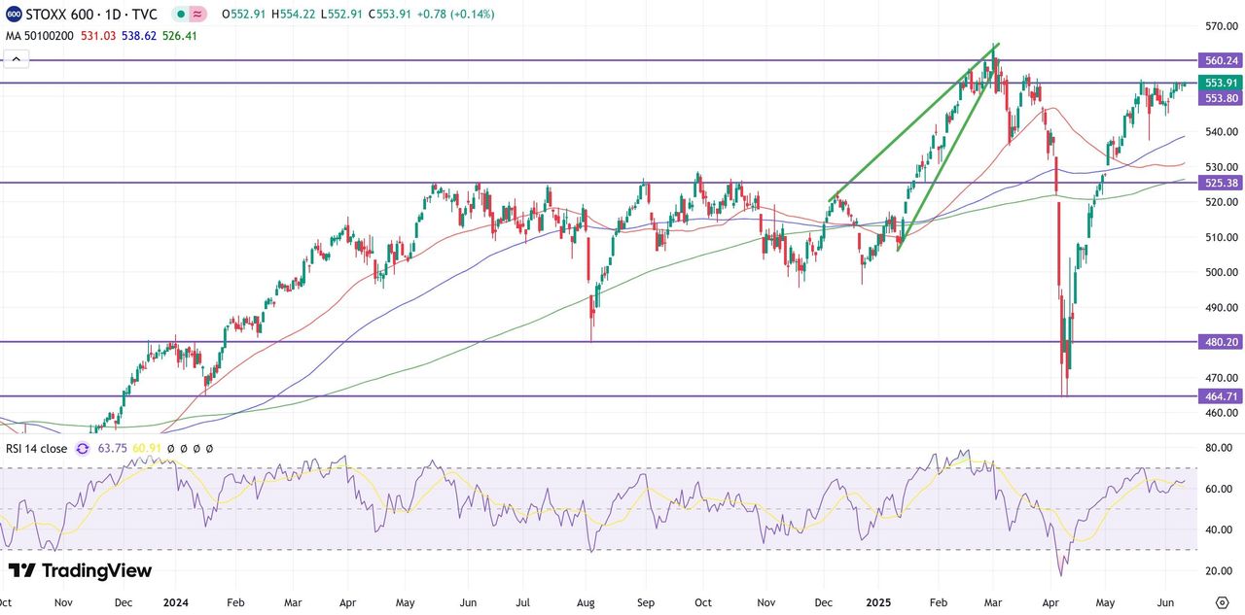Click the STOXX 600 symbol logo icon

click(x=14, y=15)
